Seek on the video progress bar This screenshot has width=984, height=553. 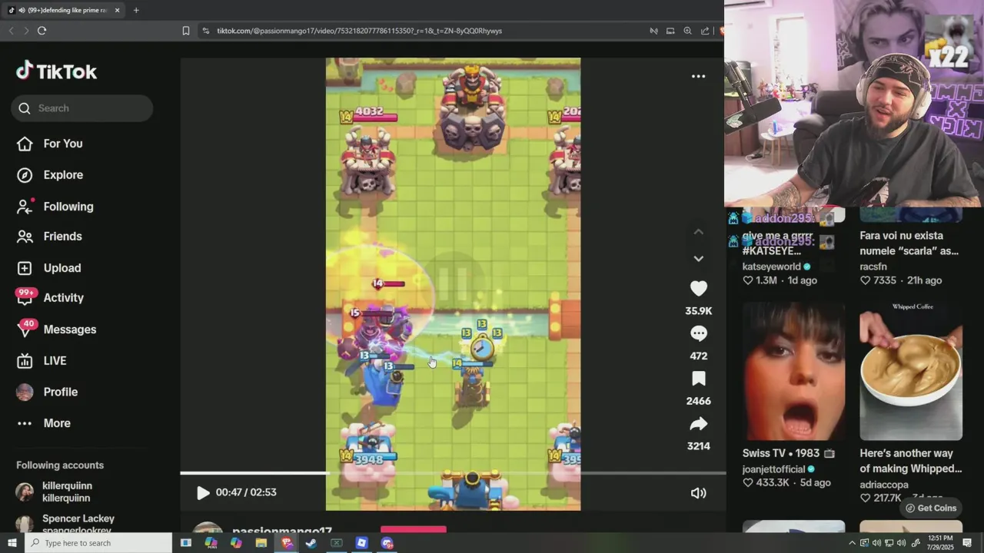point(453,473)
